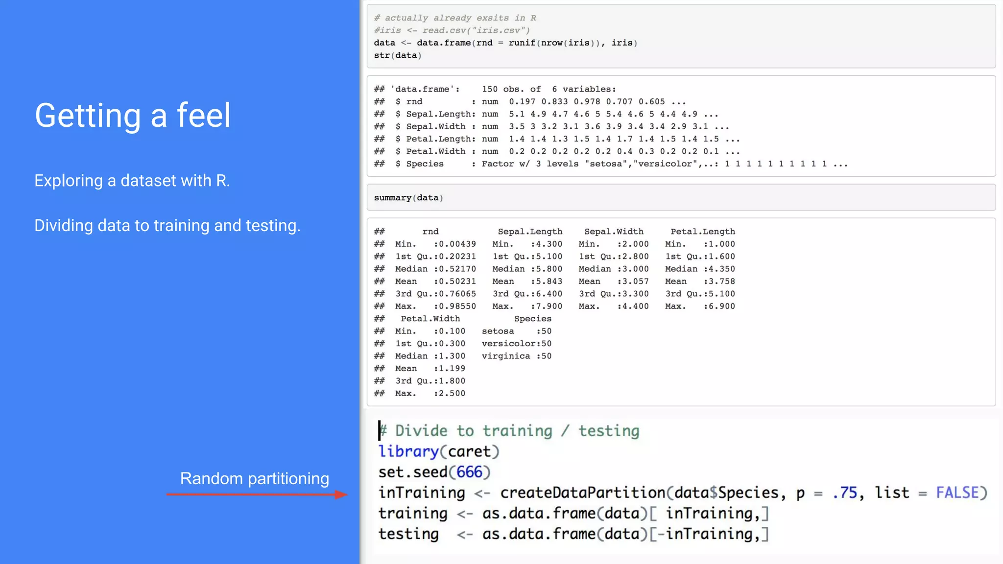The height and width of the screenshot is (564, 1003).
Task: Click Sepal.Length 'Max. :7.900' value
Action: tap(527, 306)
